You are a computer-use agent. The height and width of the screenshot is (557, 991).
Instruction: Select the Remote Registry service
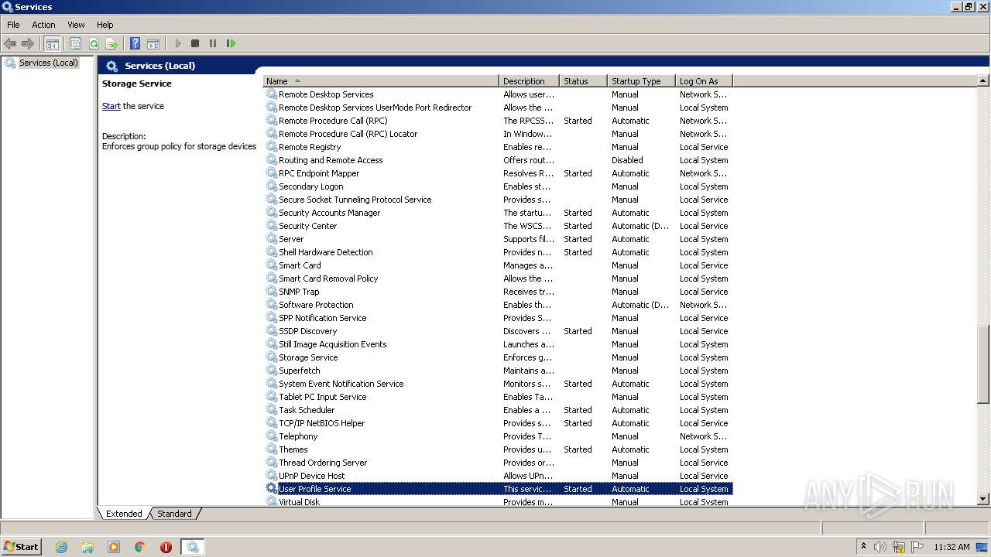point(498,147)
